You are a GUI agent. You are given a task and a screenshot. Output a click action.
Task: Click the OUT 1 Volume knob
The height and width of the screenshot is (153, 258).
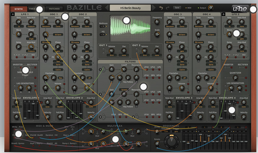111,51
